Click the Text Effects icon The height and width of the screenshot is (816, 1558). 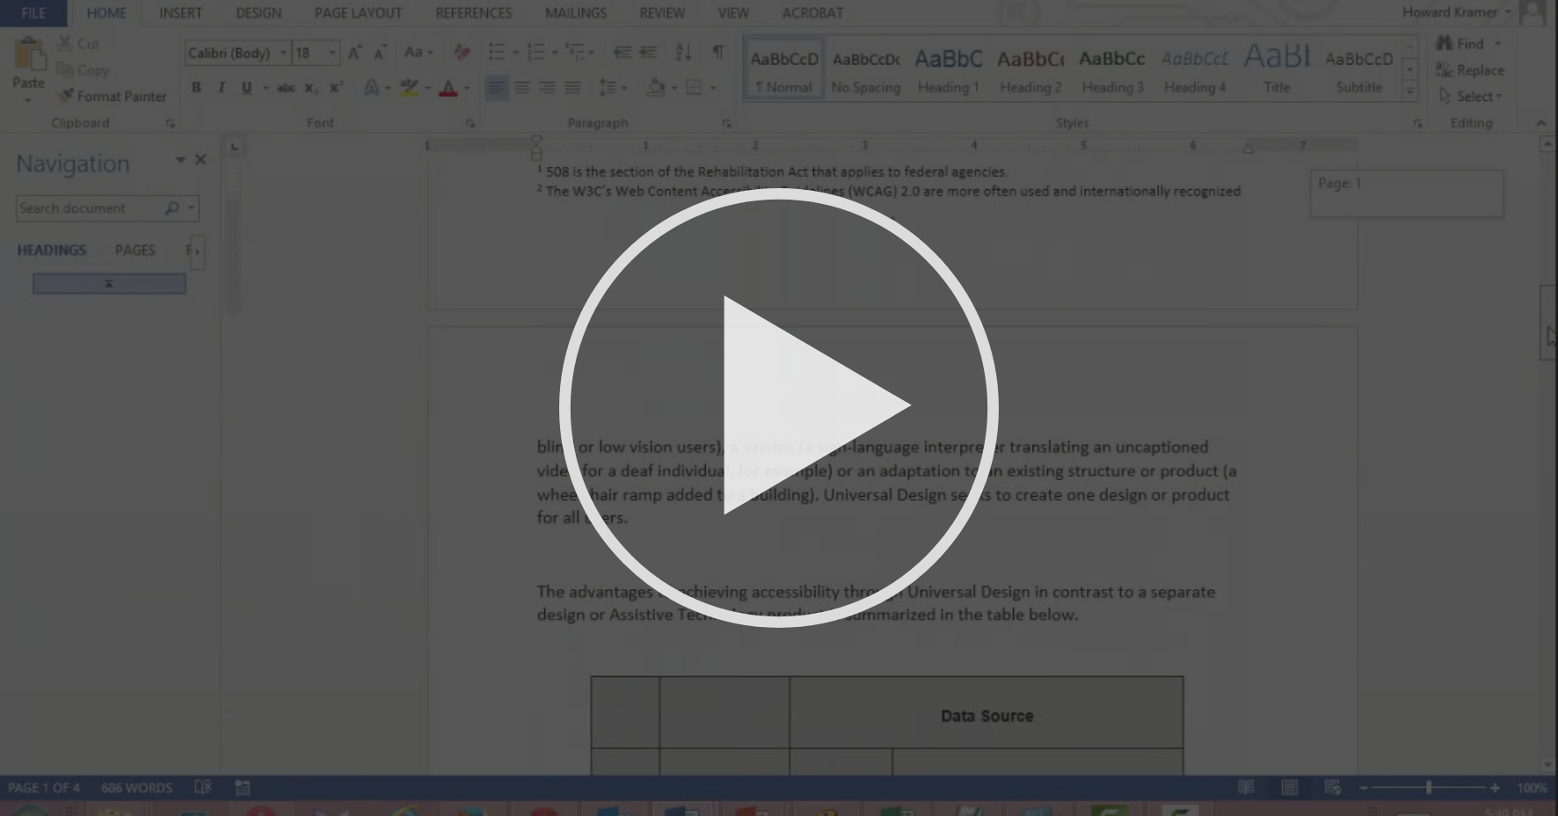click(x=372, y=87)
